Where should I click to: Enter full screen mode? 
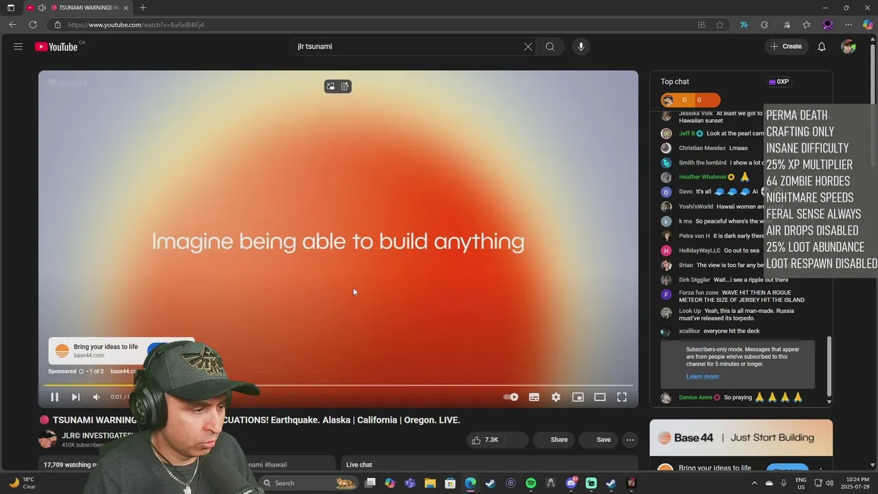622,397
